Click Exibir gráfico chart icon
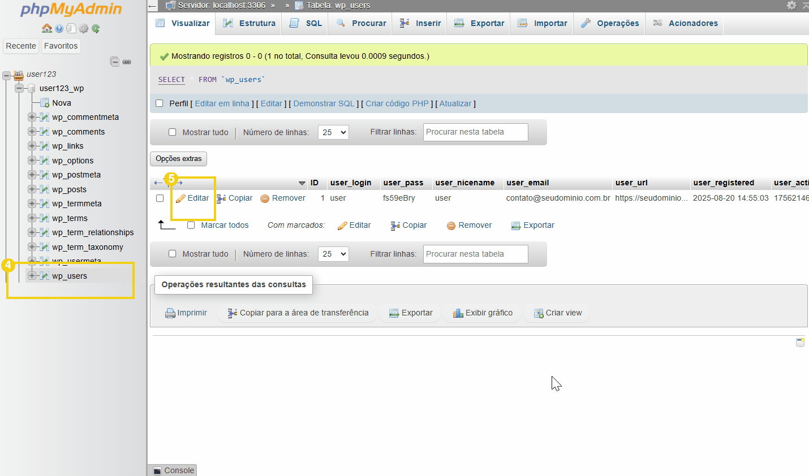Screen dimensions: 809x476 [x=458, y=313]
